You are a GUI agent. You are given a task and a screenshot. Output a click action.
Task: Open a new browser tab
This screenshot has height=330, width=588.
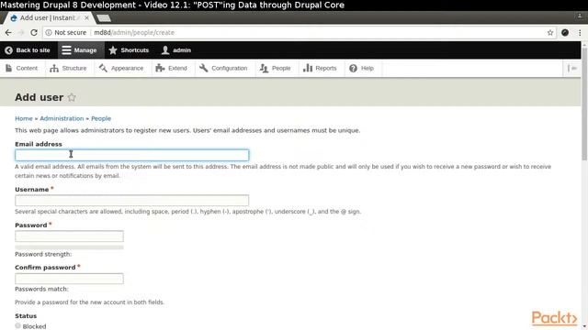104,18
